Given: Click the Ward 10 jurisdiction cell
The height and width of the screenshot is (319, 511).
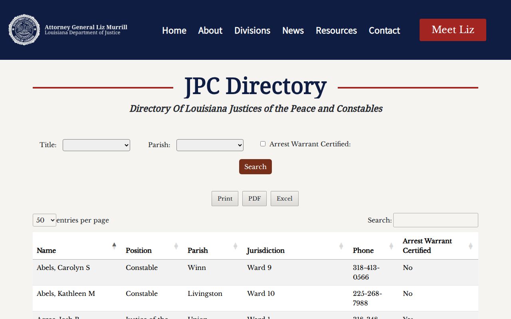Looking at the screenshot, I should click(x=261, y=293).
